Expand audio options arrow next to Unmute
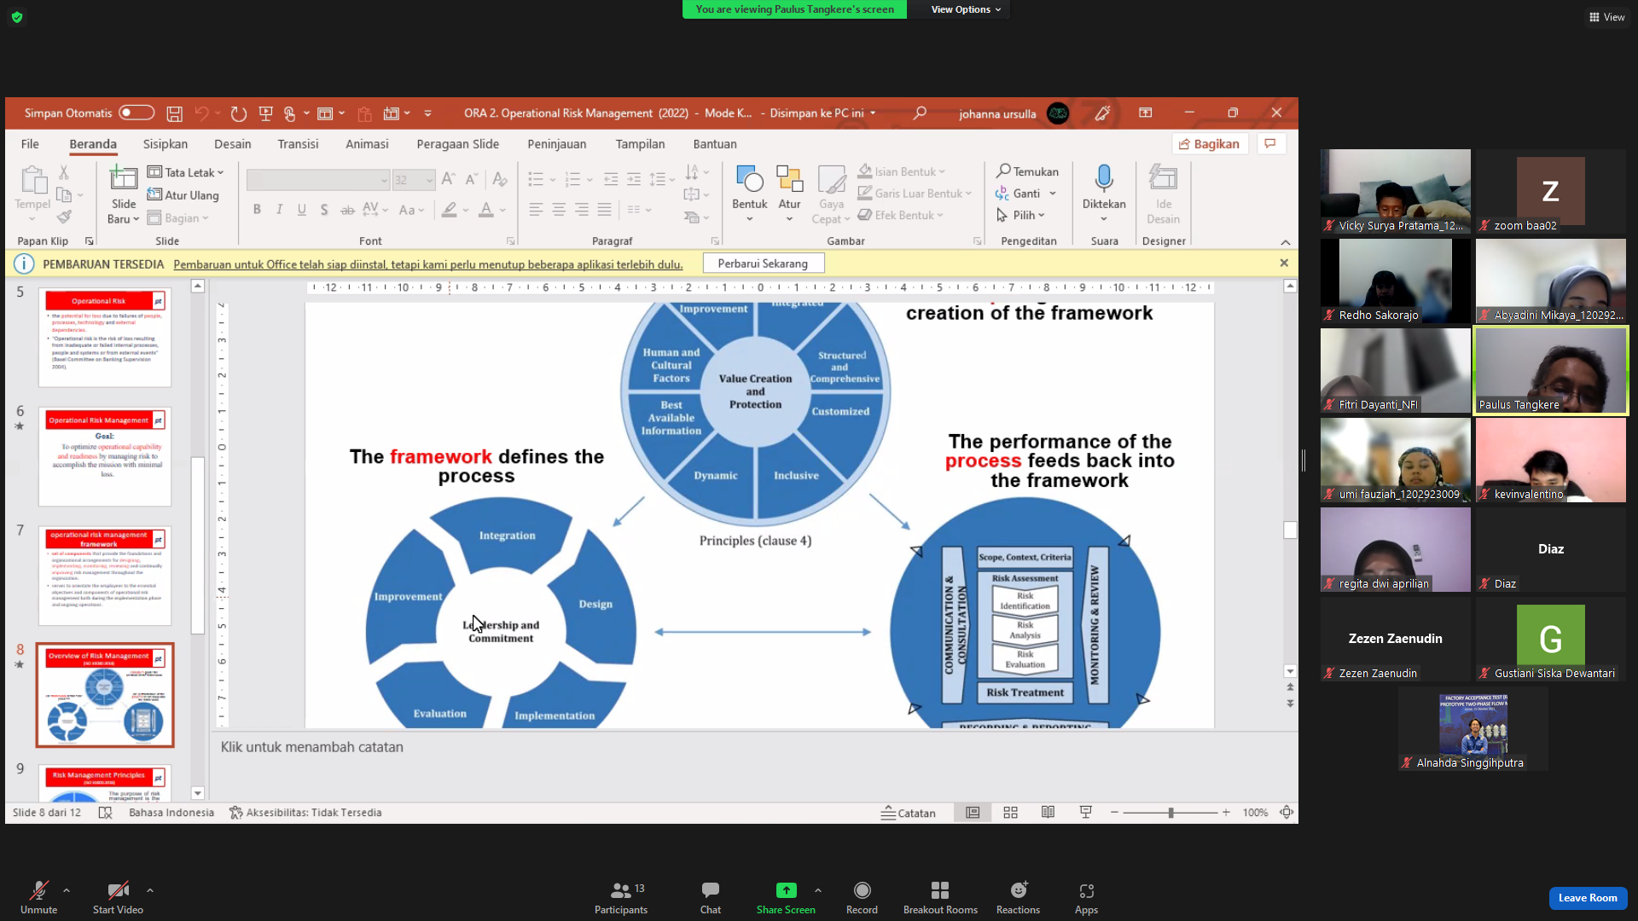Image resolution: width=1638 pixels, height=921 pixels. [67, 890]
